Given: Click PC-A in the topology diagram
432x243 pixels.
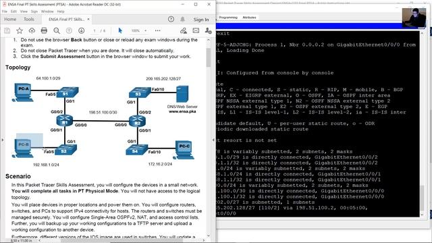Looking at the screenshot, I should point(22,93).
